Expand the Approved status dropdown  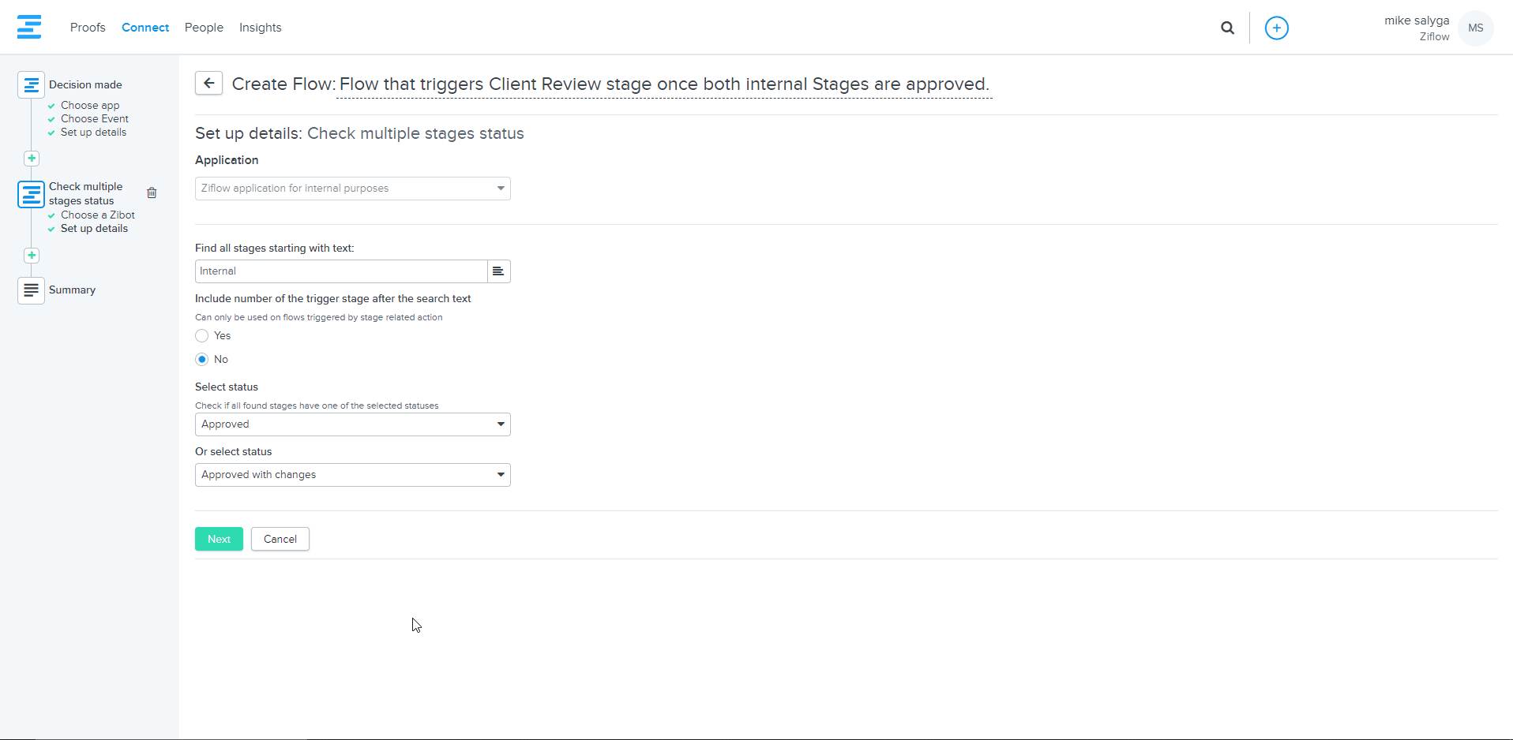[x=353, y=424]
